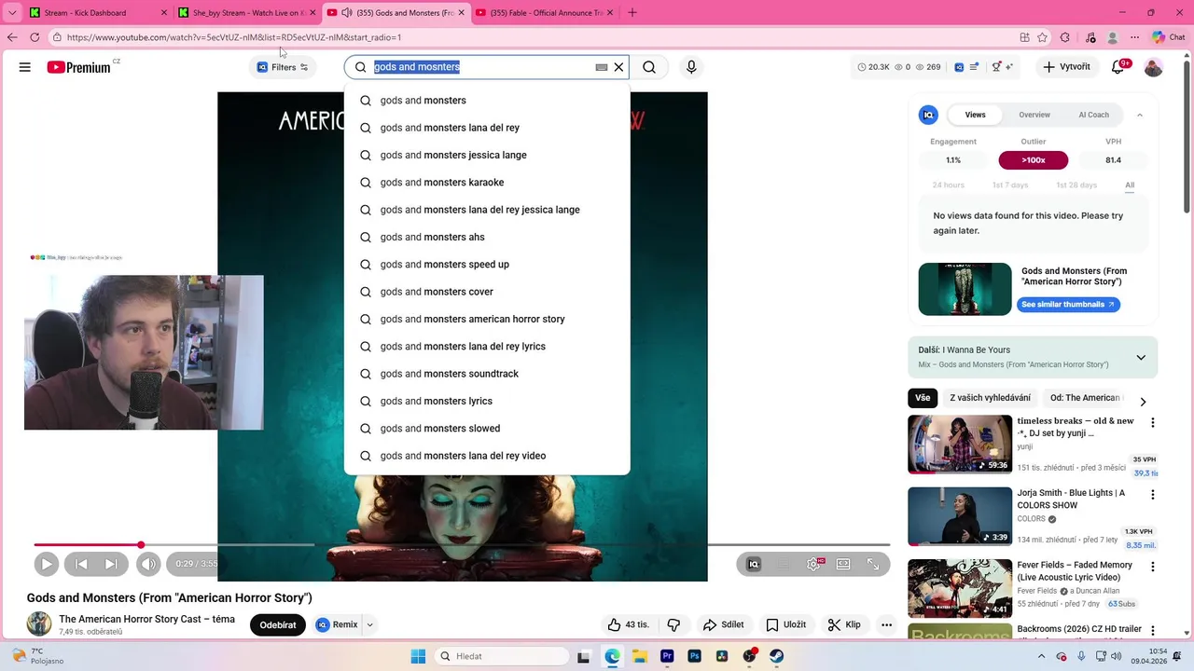The width and height of the screenshot is (1194, 671).
Task: Click the vidIQ blue logo in header toolbar
Action: click(959, 67)
